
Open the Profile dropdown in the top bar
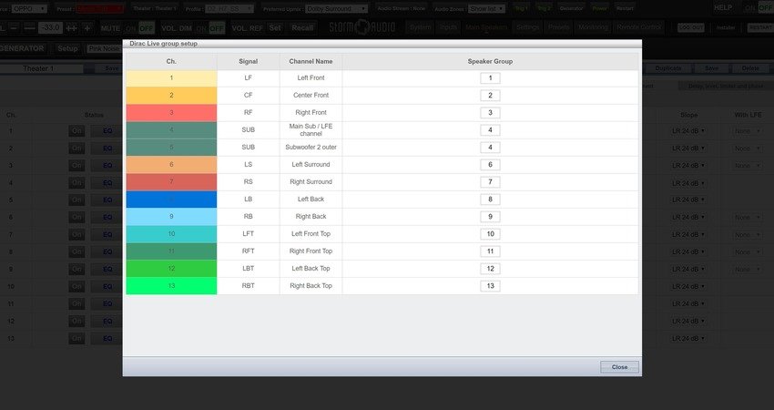coord(229,8)
